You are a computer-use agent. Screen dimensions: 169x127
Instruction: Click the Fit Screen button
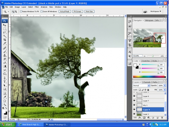pos(78,12)
